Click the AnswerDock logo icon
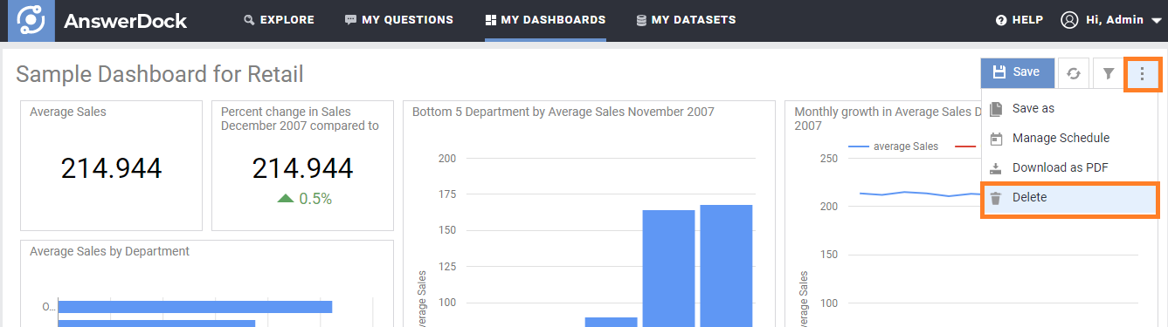 31,20
